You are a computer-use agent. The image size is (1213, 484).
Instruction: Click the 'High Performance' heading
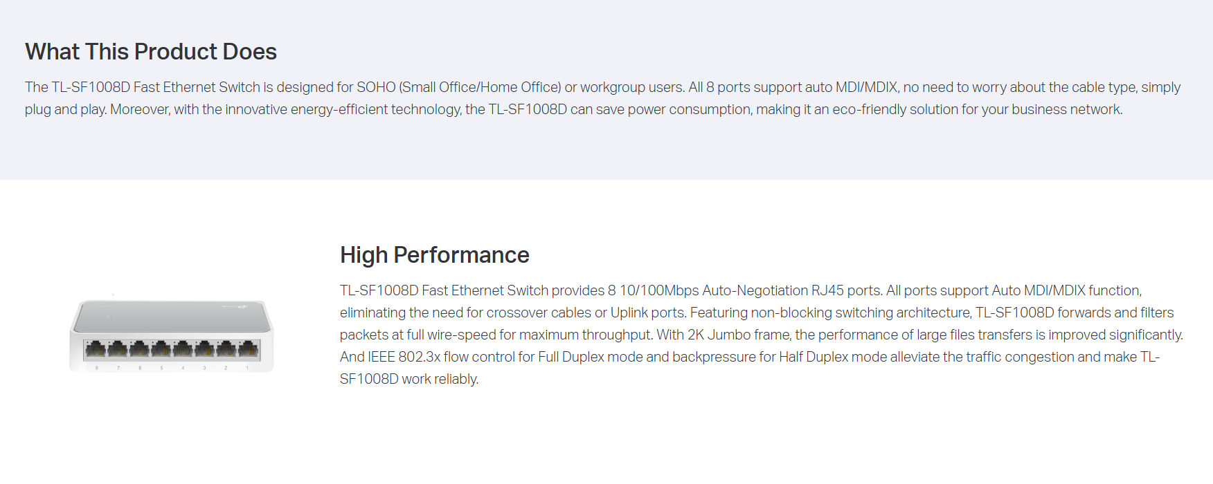click(434, 255)
